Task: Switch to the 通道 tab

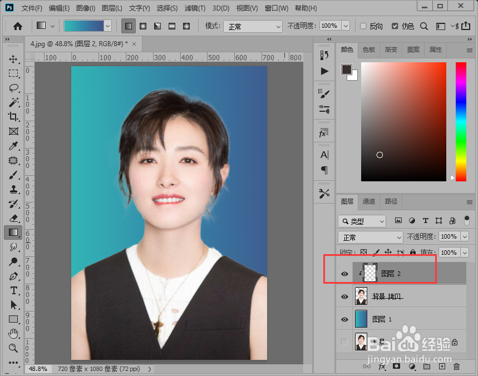Action: 369,201
